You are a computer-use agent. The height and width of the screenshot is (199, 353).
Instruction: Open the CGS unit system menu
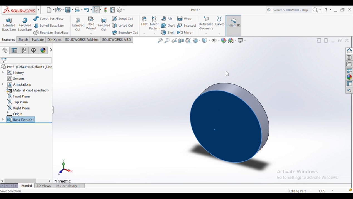(326, 191)
